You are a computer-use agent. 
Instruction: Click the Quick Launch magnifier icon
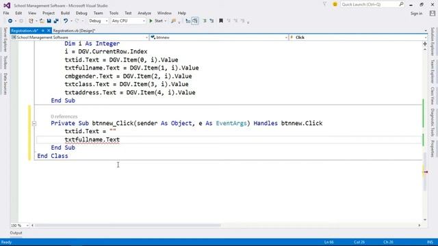point(401,4)
